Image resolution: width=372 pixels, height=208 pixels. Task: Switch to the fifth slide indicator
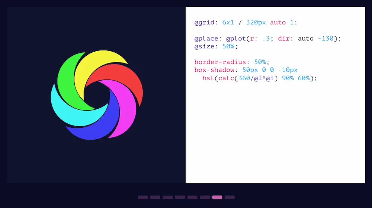pos(192,197)
